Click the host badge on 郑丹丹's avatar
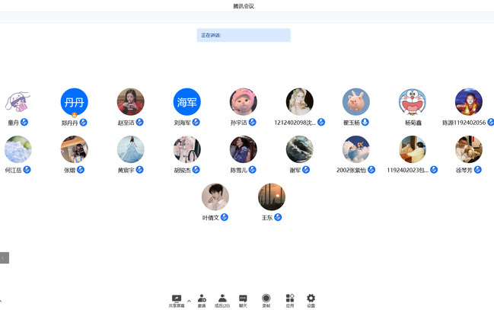The image size is (494, 310). (75, 114)
